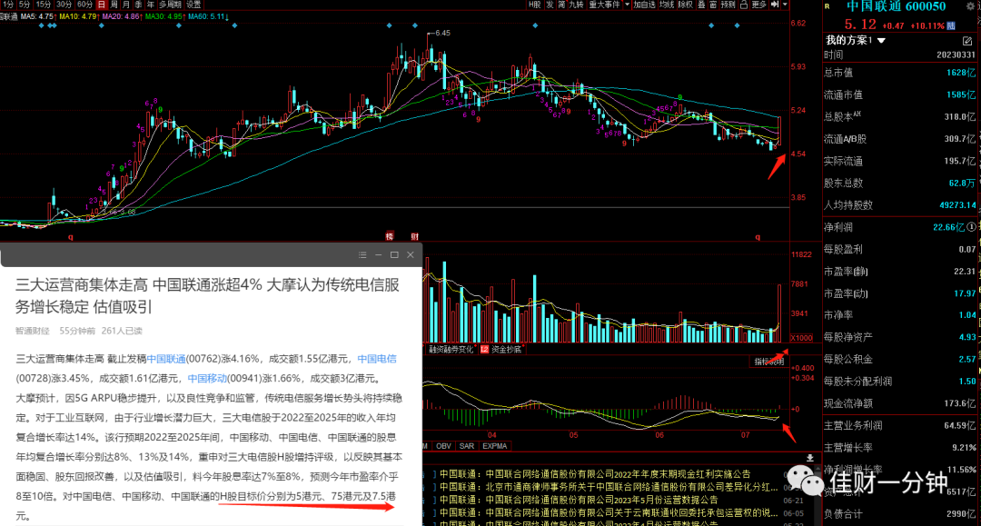981x526 pixels.
Task: Click the 中国移动 link in news article
Action: (207, 379)
